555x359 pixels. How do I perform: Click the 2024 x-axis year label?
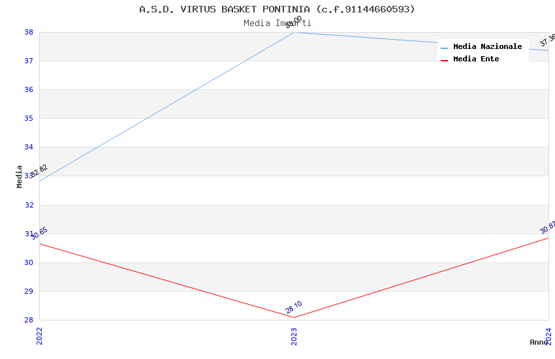click(548, 336)
